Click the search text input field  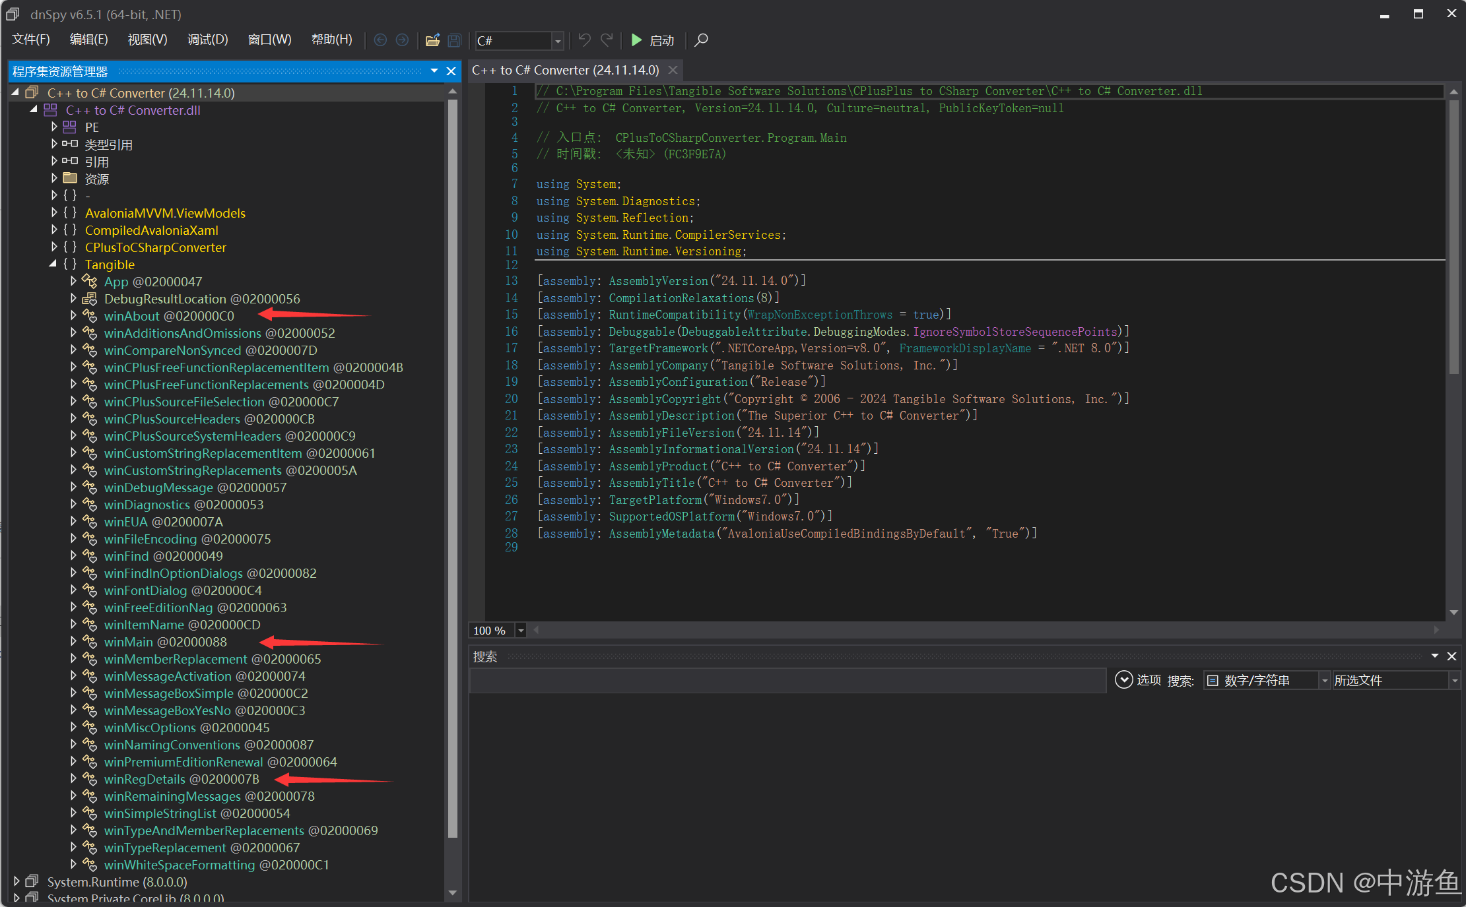click(x=787, y=680)
